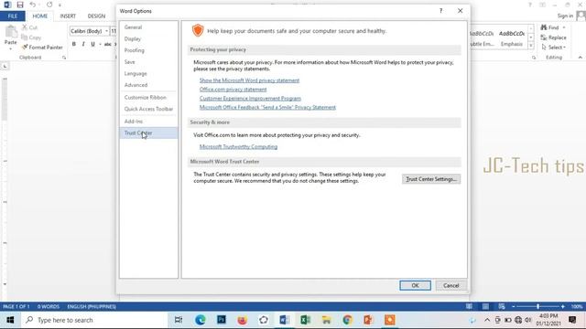The image size is (586, 329).
Task: Switch to Print Layout view icon
Action: pos(485,307)
